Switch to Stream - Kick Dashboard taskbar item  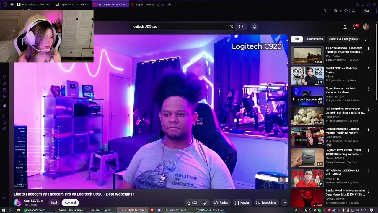[x=69, y=210]
